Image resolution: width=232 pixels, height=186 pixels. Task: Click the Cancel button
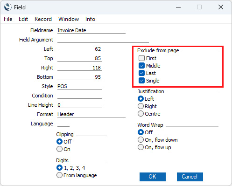(x=190, y=177)
